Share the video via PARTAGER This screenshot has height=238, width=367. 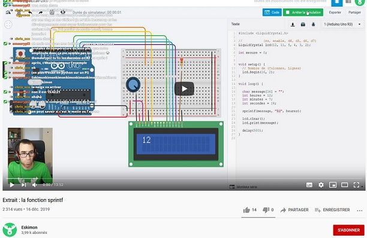pyautogui.click(x=294, y=210)
